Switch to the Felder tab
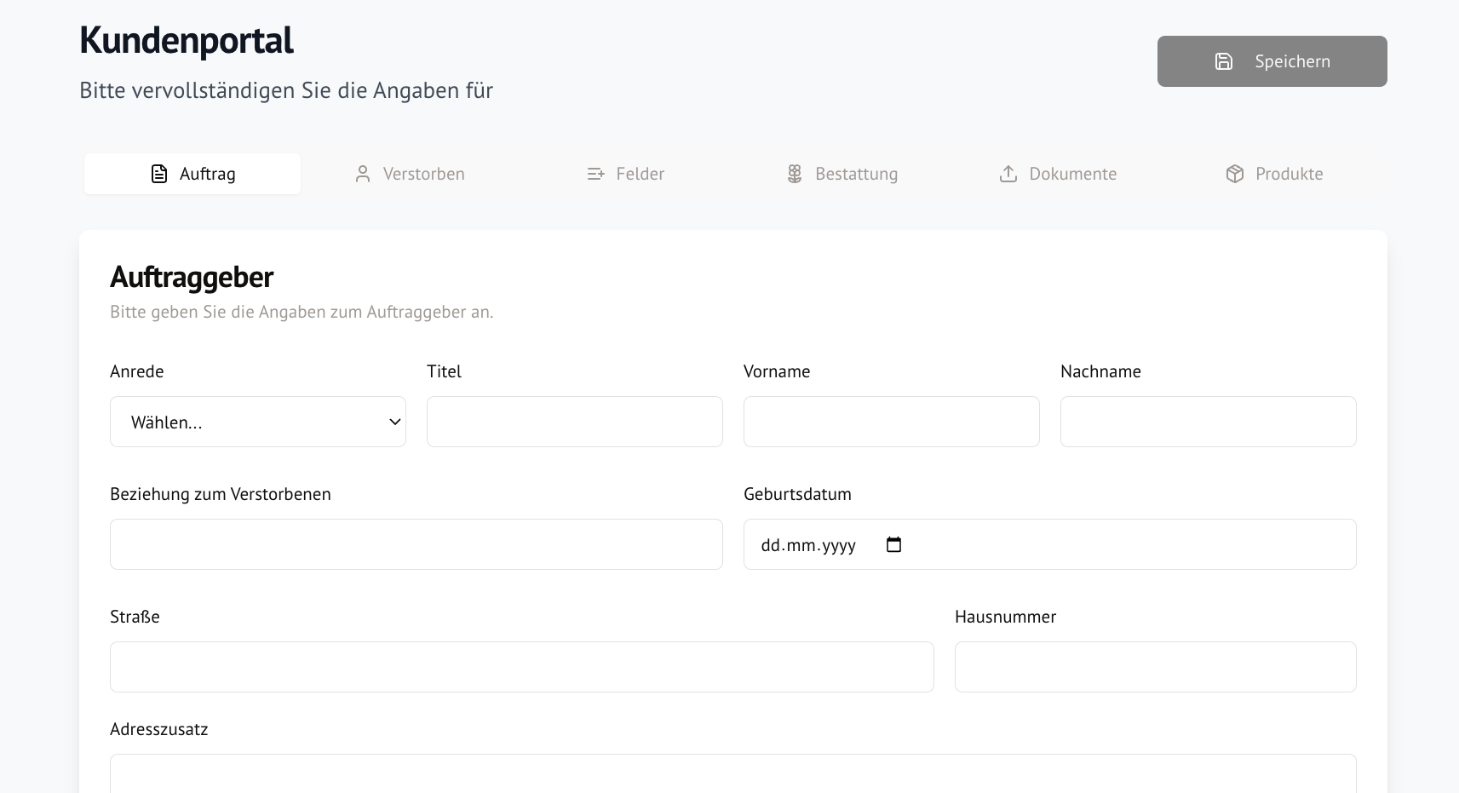The image size is (1459, 793). click(x=626, y=174)
